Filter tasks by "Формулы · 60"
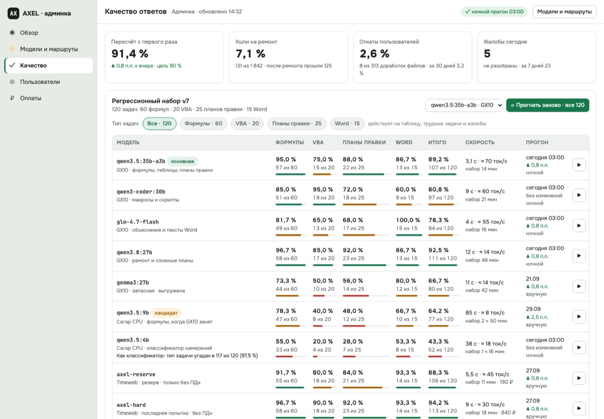 203,124
